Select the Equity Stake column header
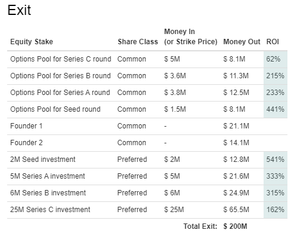The image size is (294, 236). click(32, 42)
